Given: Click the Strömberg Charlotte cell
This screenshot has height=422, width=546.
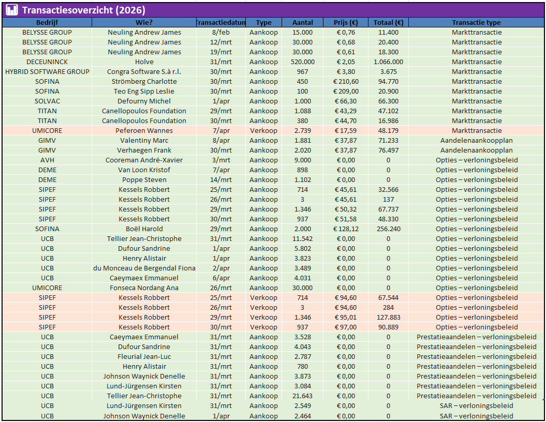Looking at the screenshot, I should tap(144, 82).
